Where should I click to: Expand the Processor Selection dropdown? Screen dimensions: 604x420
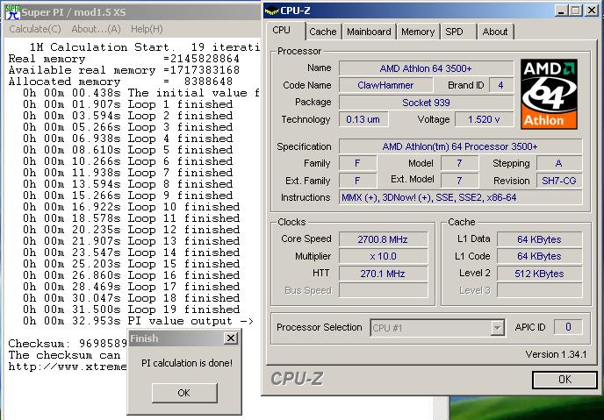coord(497,328)
